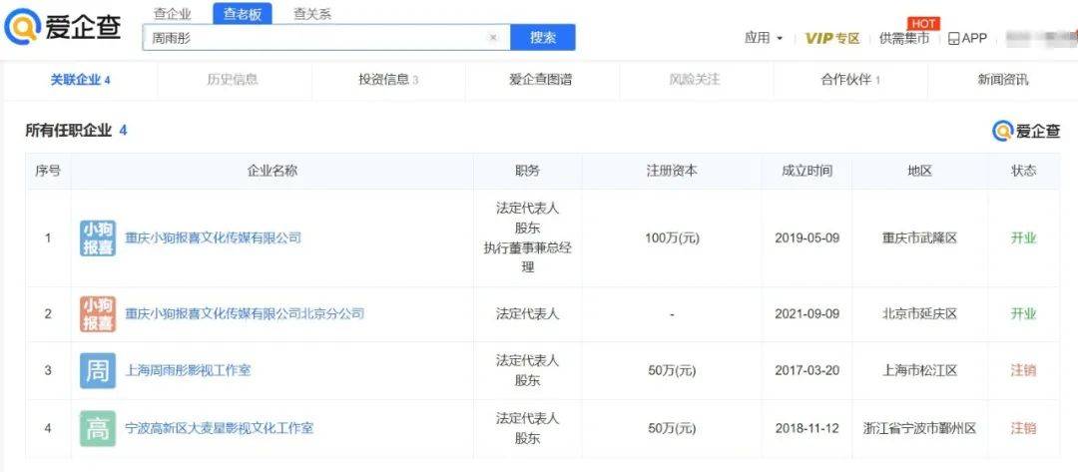Click 注销 status in 上海周雨彤影视工作室 row
Image resolution: width=1078 pixels, height=472 pixels.
(x=1024, y=371)
